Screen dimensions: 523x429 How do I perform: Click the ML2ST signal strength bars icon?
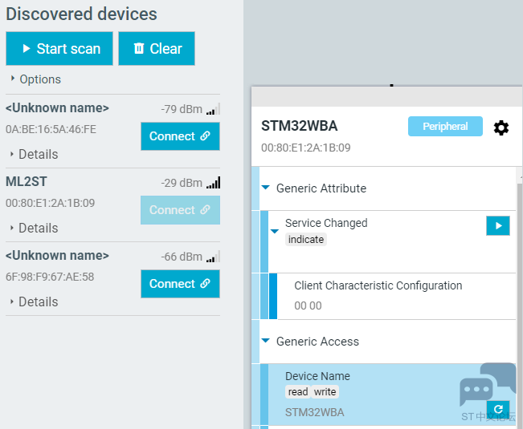pyautogui.click(x=213, y=183)
